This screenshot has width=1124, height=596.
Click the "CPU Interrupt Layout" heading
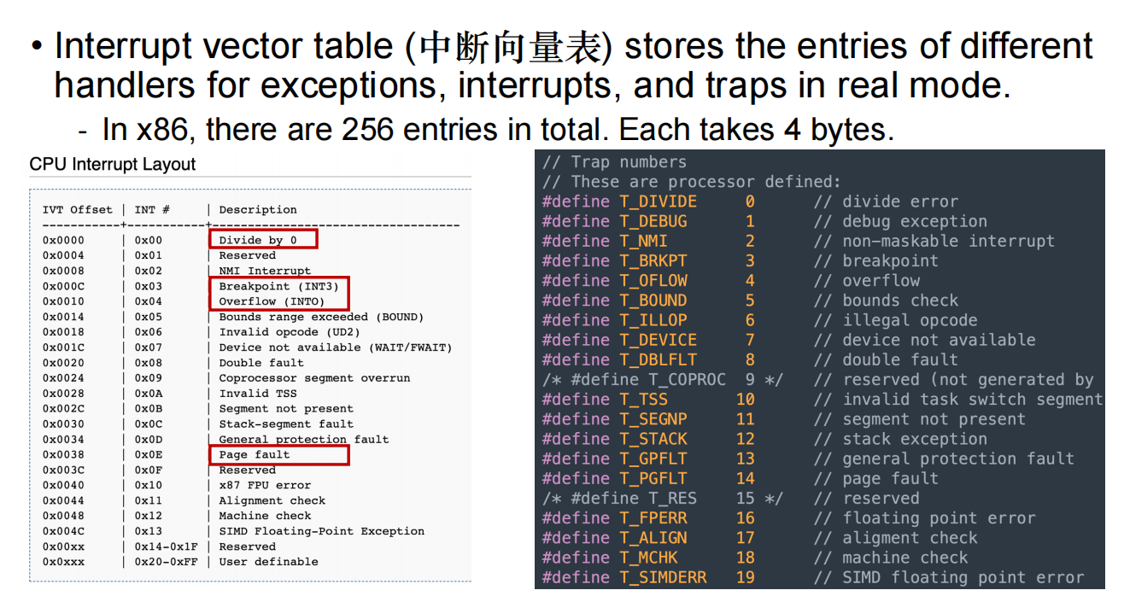click(x=112, y=165)
